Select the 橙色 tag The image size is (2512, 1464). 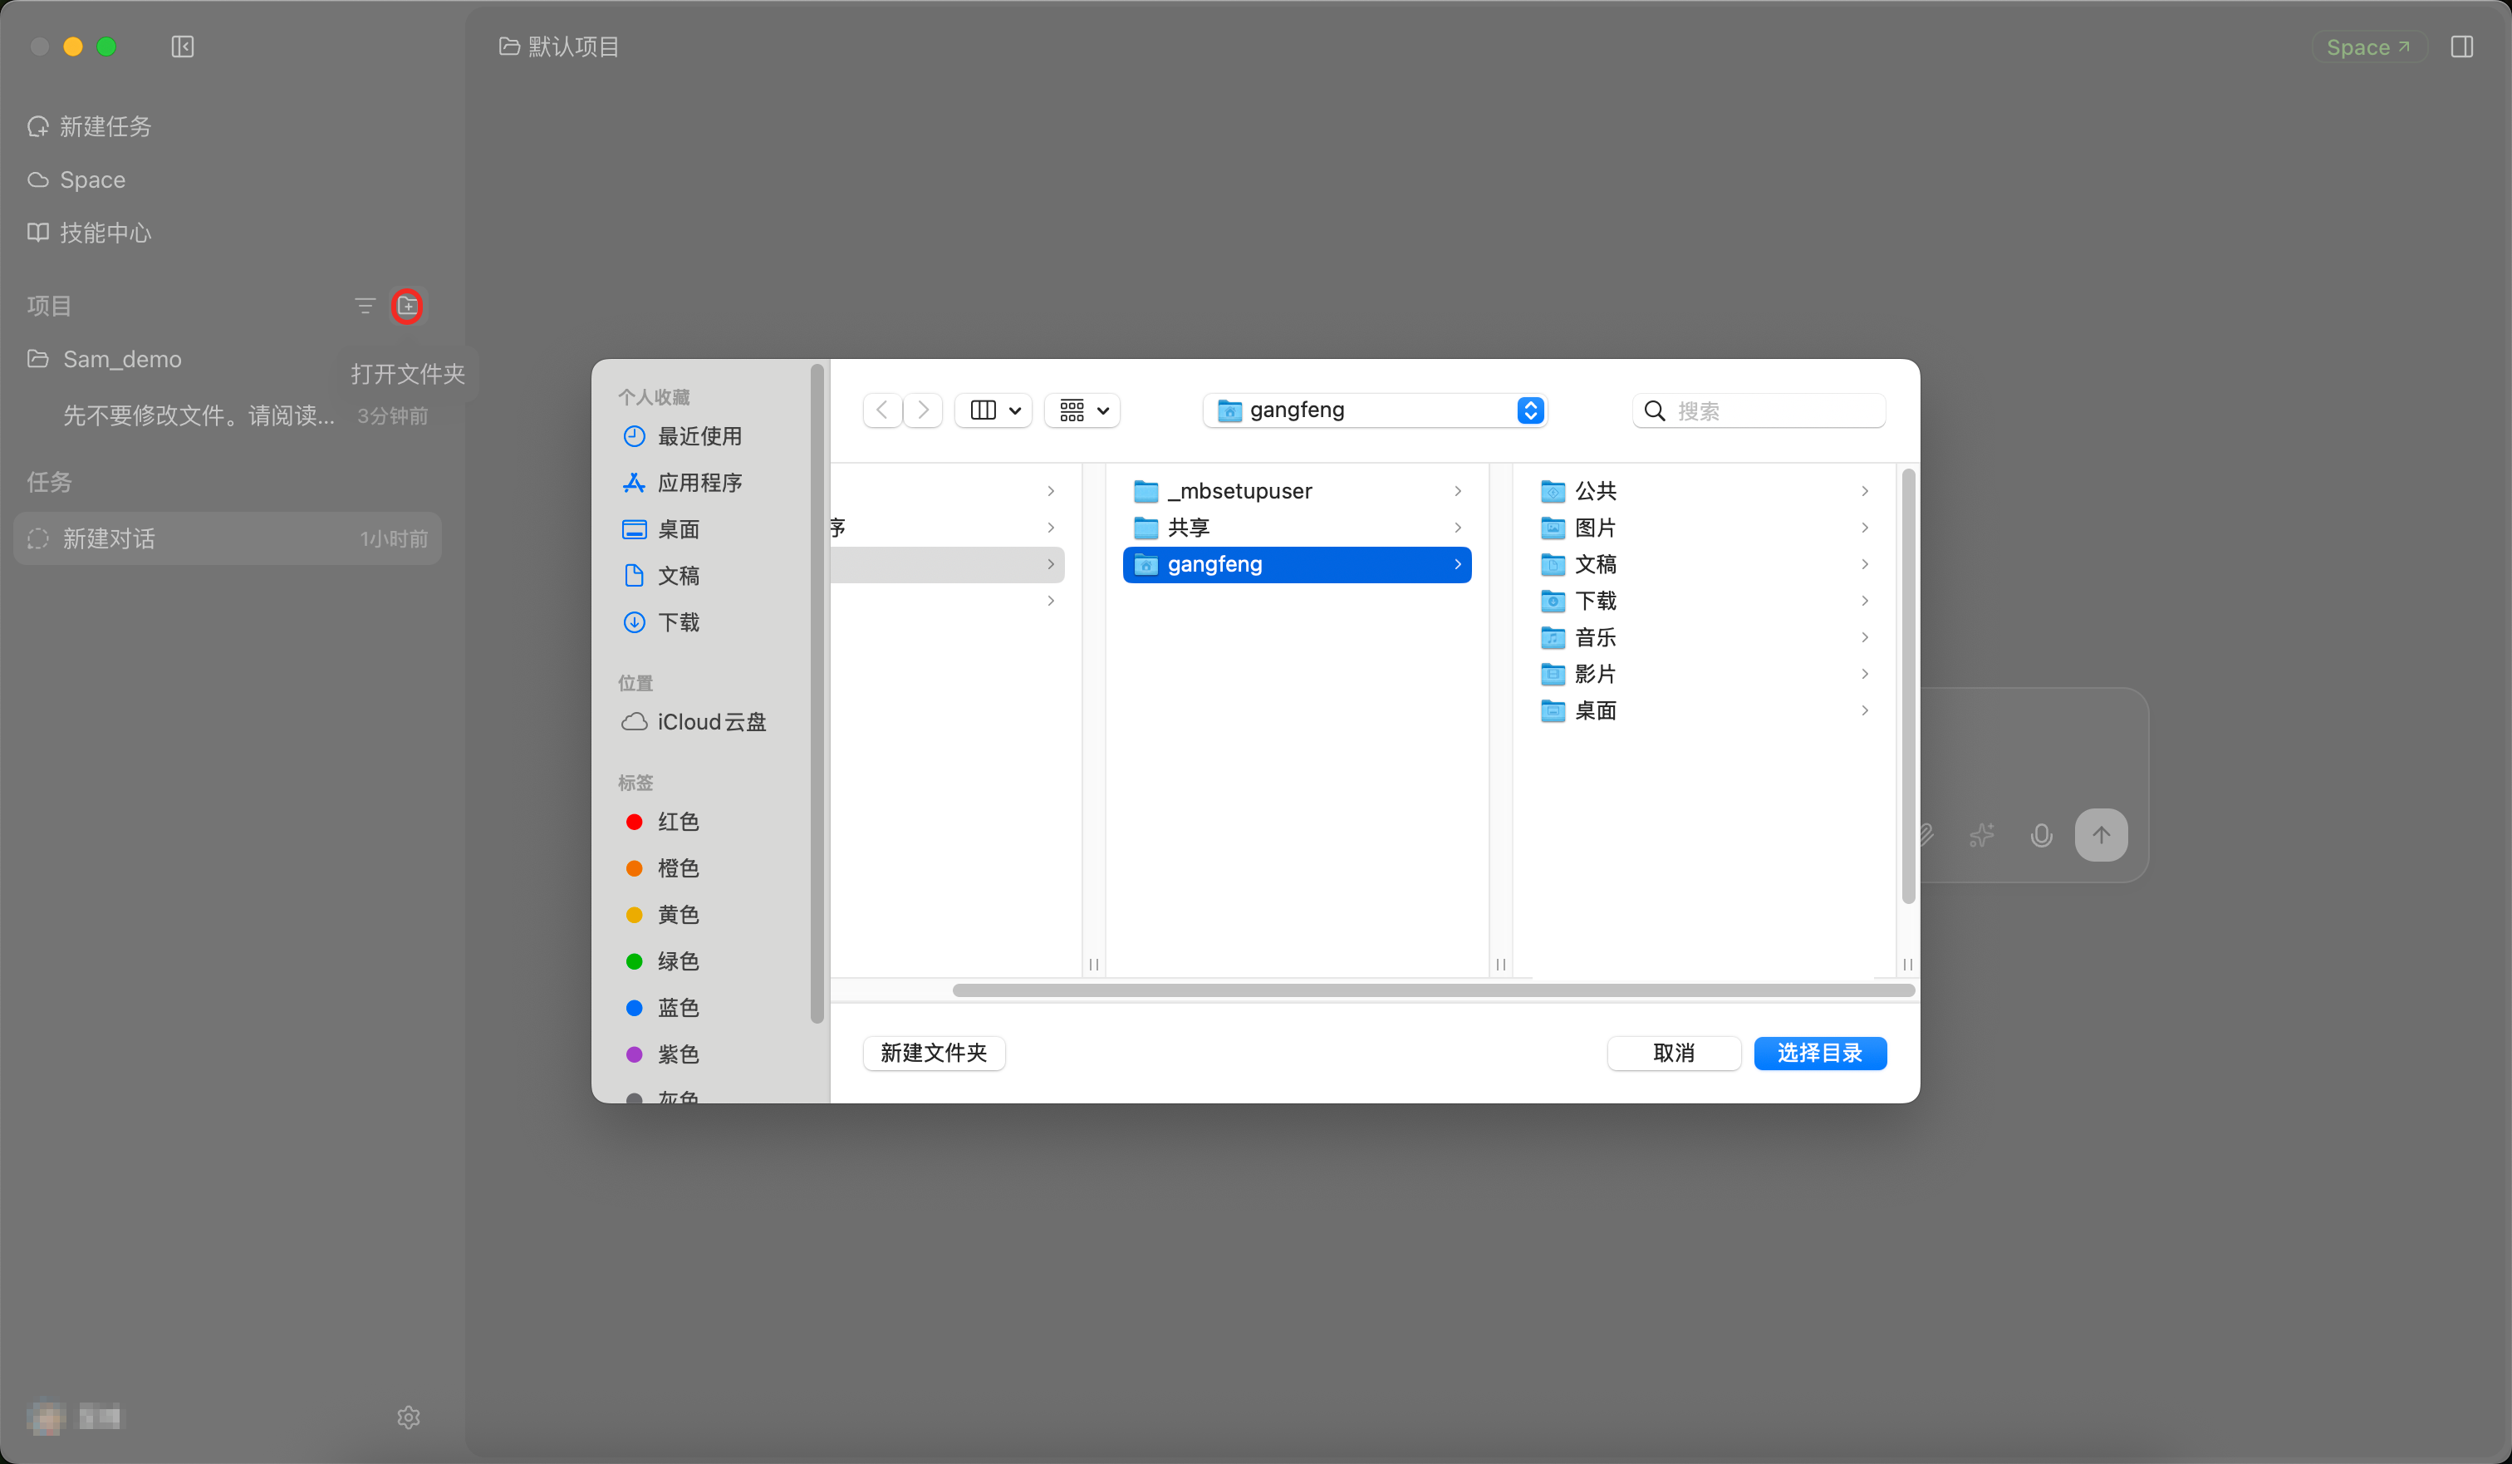[x=663, y=867]
